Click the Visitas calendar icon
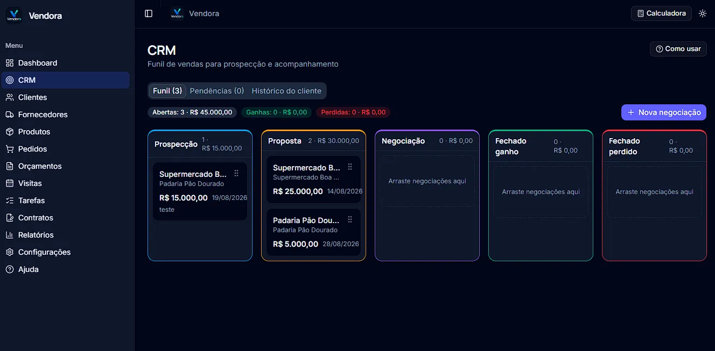 pyautogui.click(x=10, y=183)
